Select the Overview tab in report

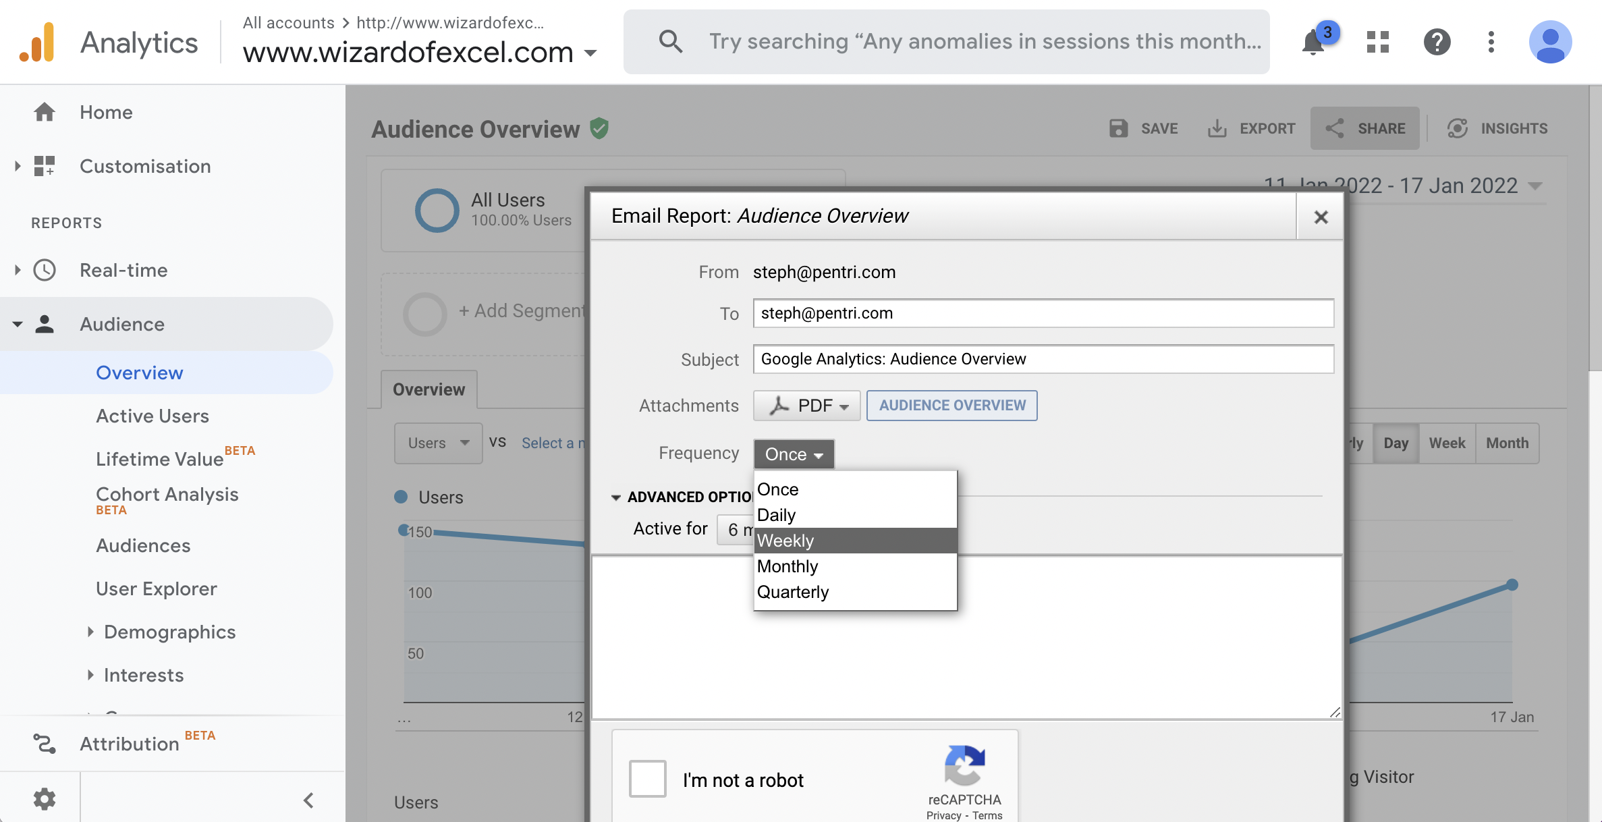(429, 389)
